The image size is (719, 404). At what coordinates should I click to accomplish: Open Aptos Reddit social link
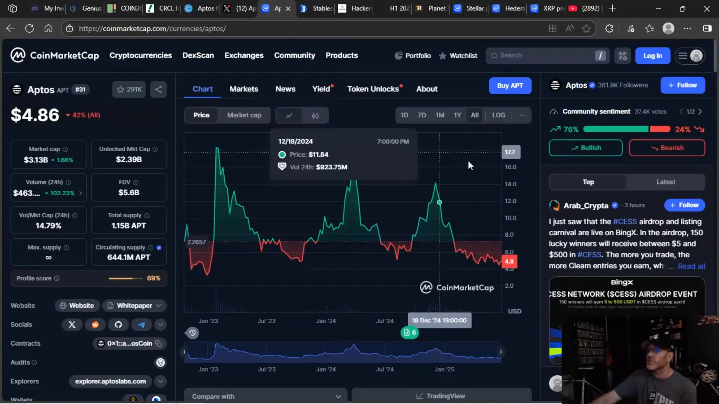click(x=95, y=325)
